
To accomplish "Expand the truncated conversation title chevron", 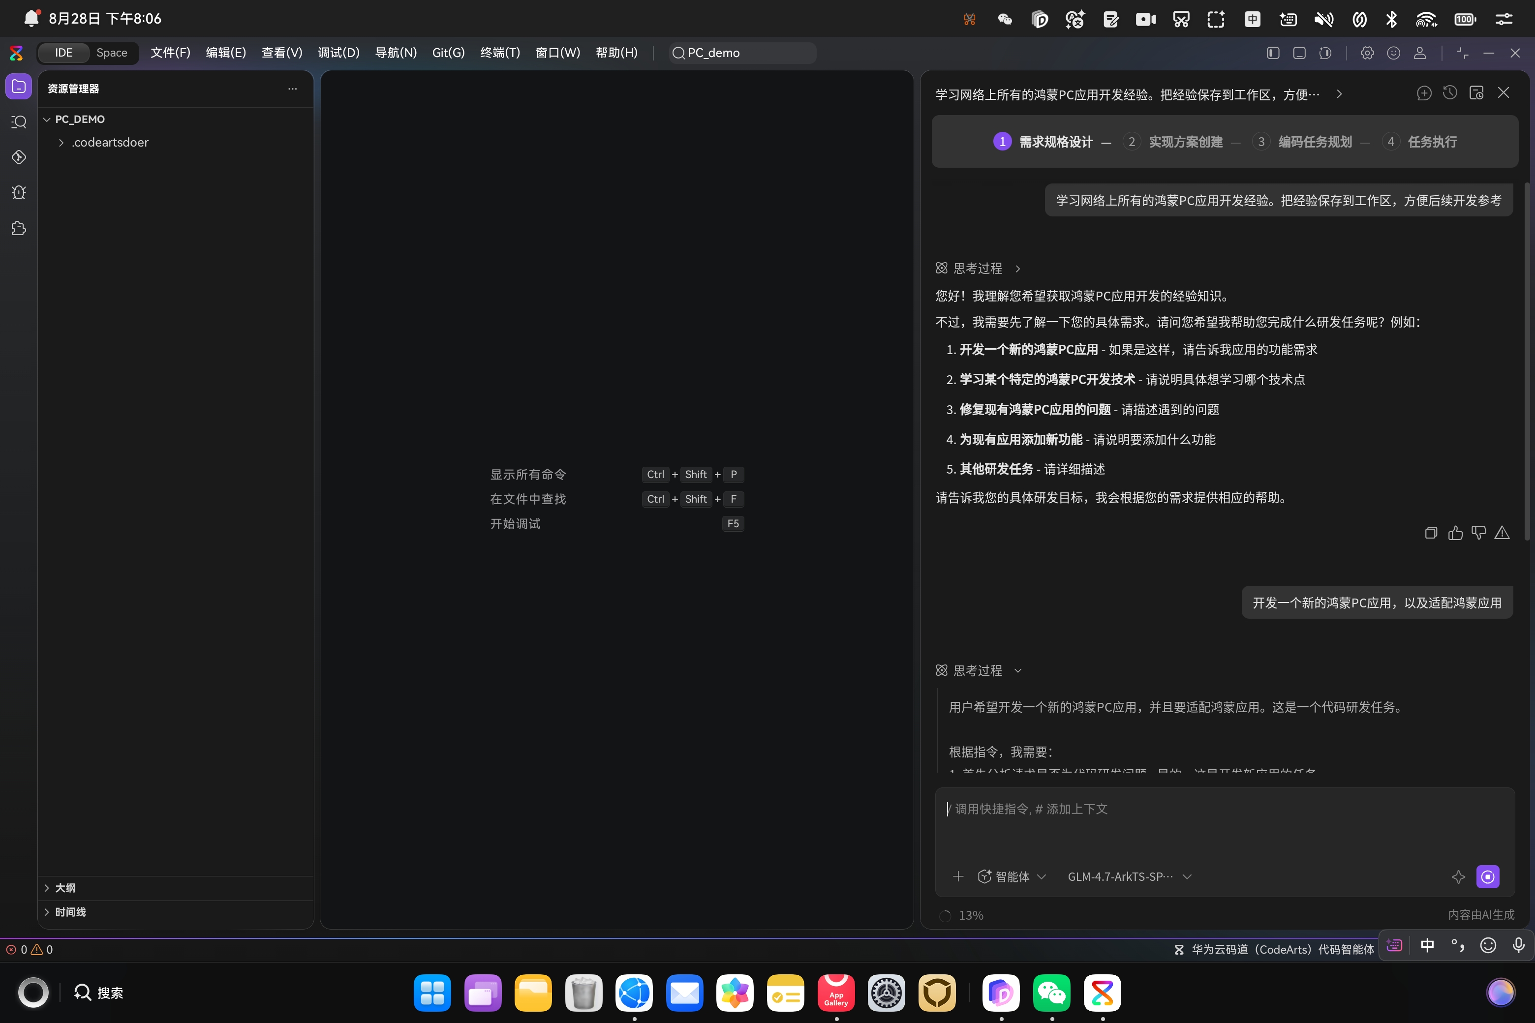I will [x=1339, y=94].
